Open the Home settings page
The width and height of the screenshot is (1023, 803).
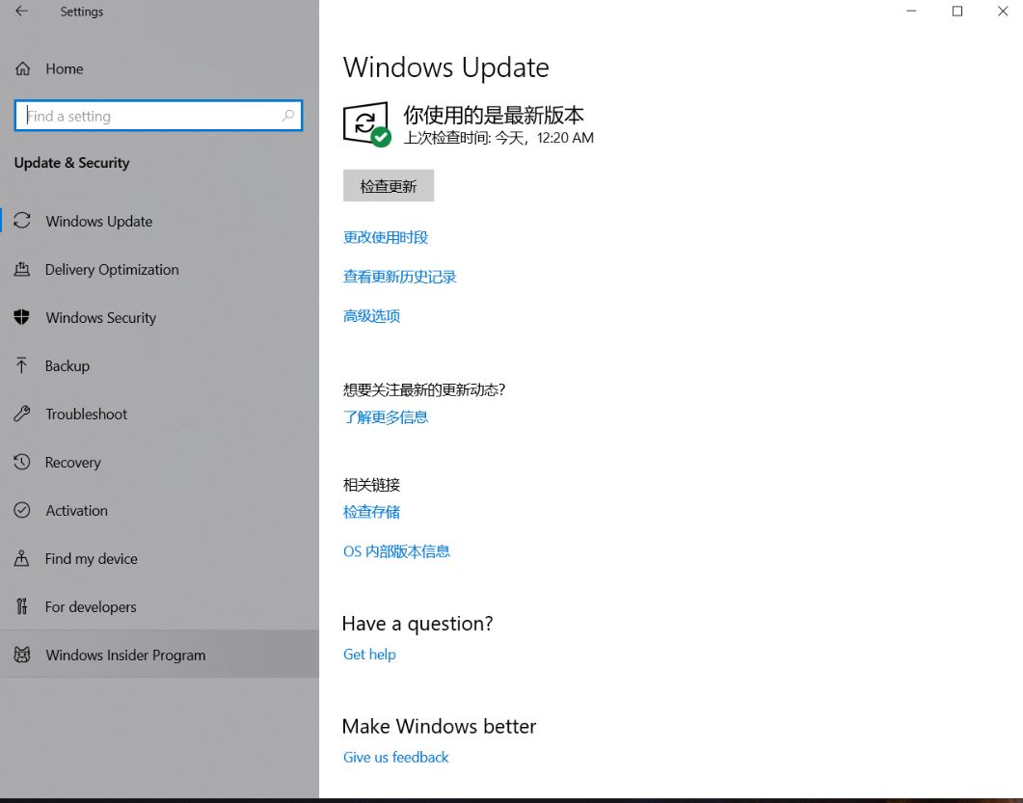point(160,68)
